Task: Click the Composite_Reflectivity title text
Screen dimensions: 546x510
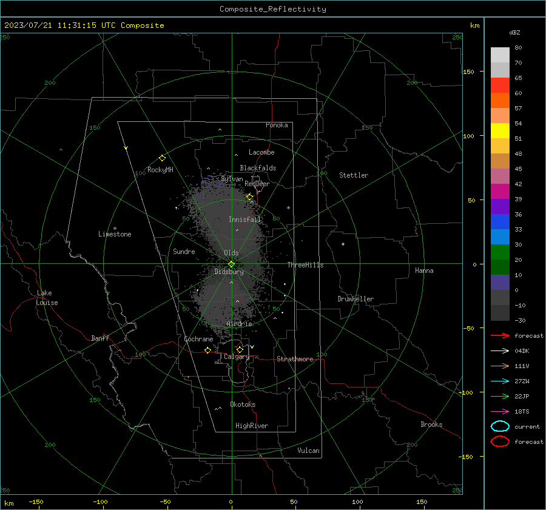Action: click(x=273, y=9)
